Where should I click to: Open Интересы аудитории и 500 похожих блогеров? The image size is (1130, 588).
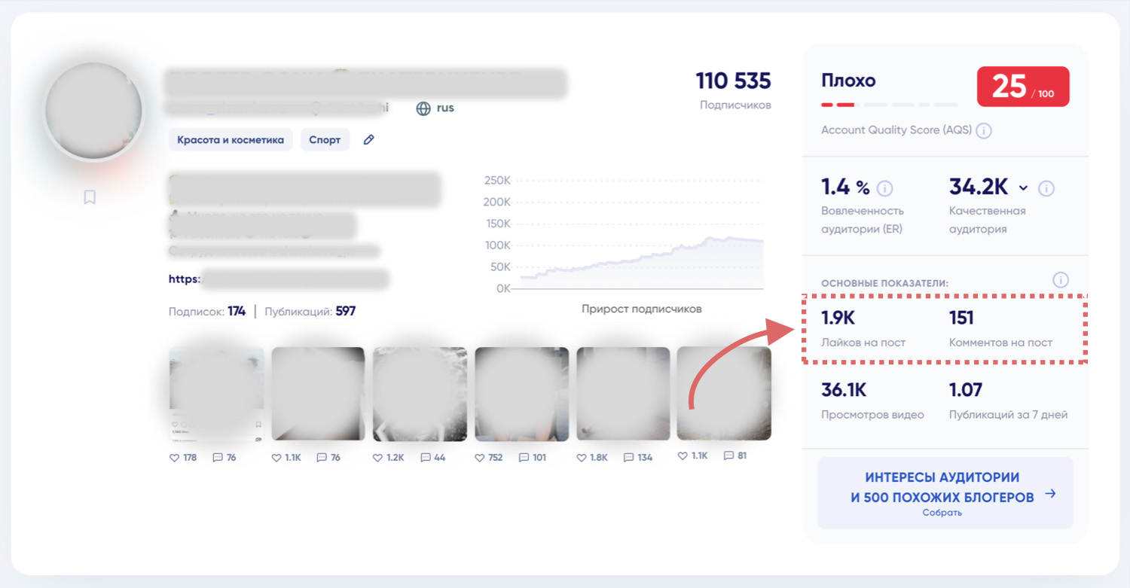click(x=945, y=493)
